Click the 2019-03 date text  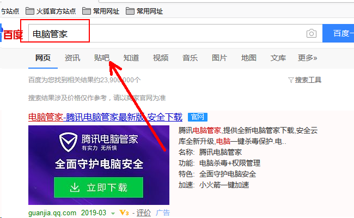[94, 213]
